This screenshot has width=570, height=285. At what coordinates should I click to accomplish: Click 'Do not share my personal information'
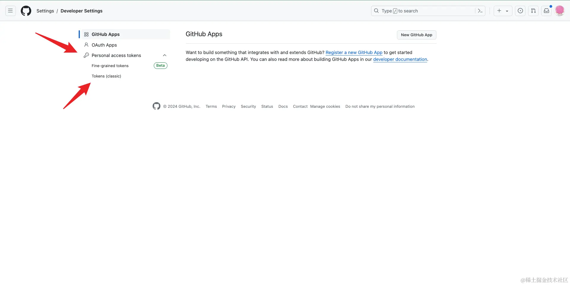pyautogui.click(x=380, y=106)
